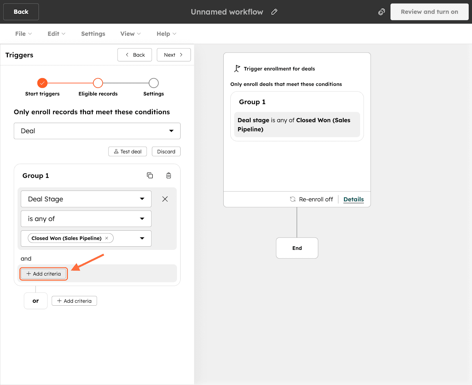
Task: Click the trigger enrollment flag icon
Action: coord(237,69)
